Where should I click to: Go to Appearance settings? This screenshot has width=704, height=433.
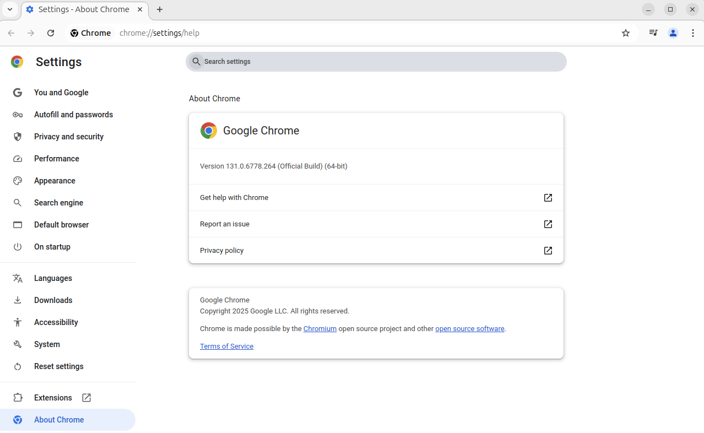[x=55, y=181]
